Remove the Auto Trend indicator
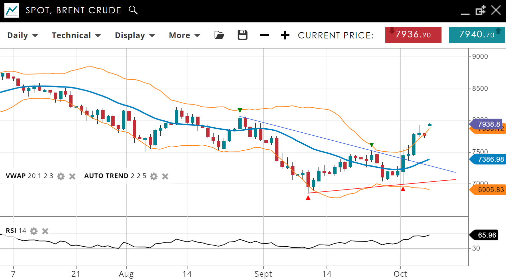Screen dimensions: 506x280 pos(165,176)
